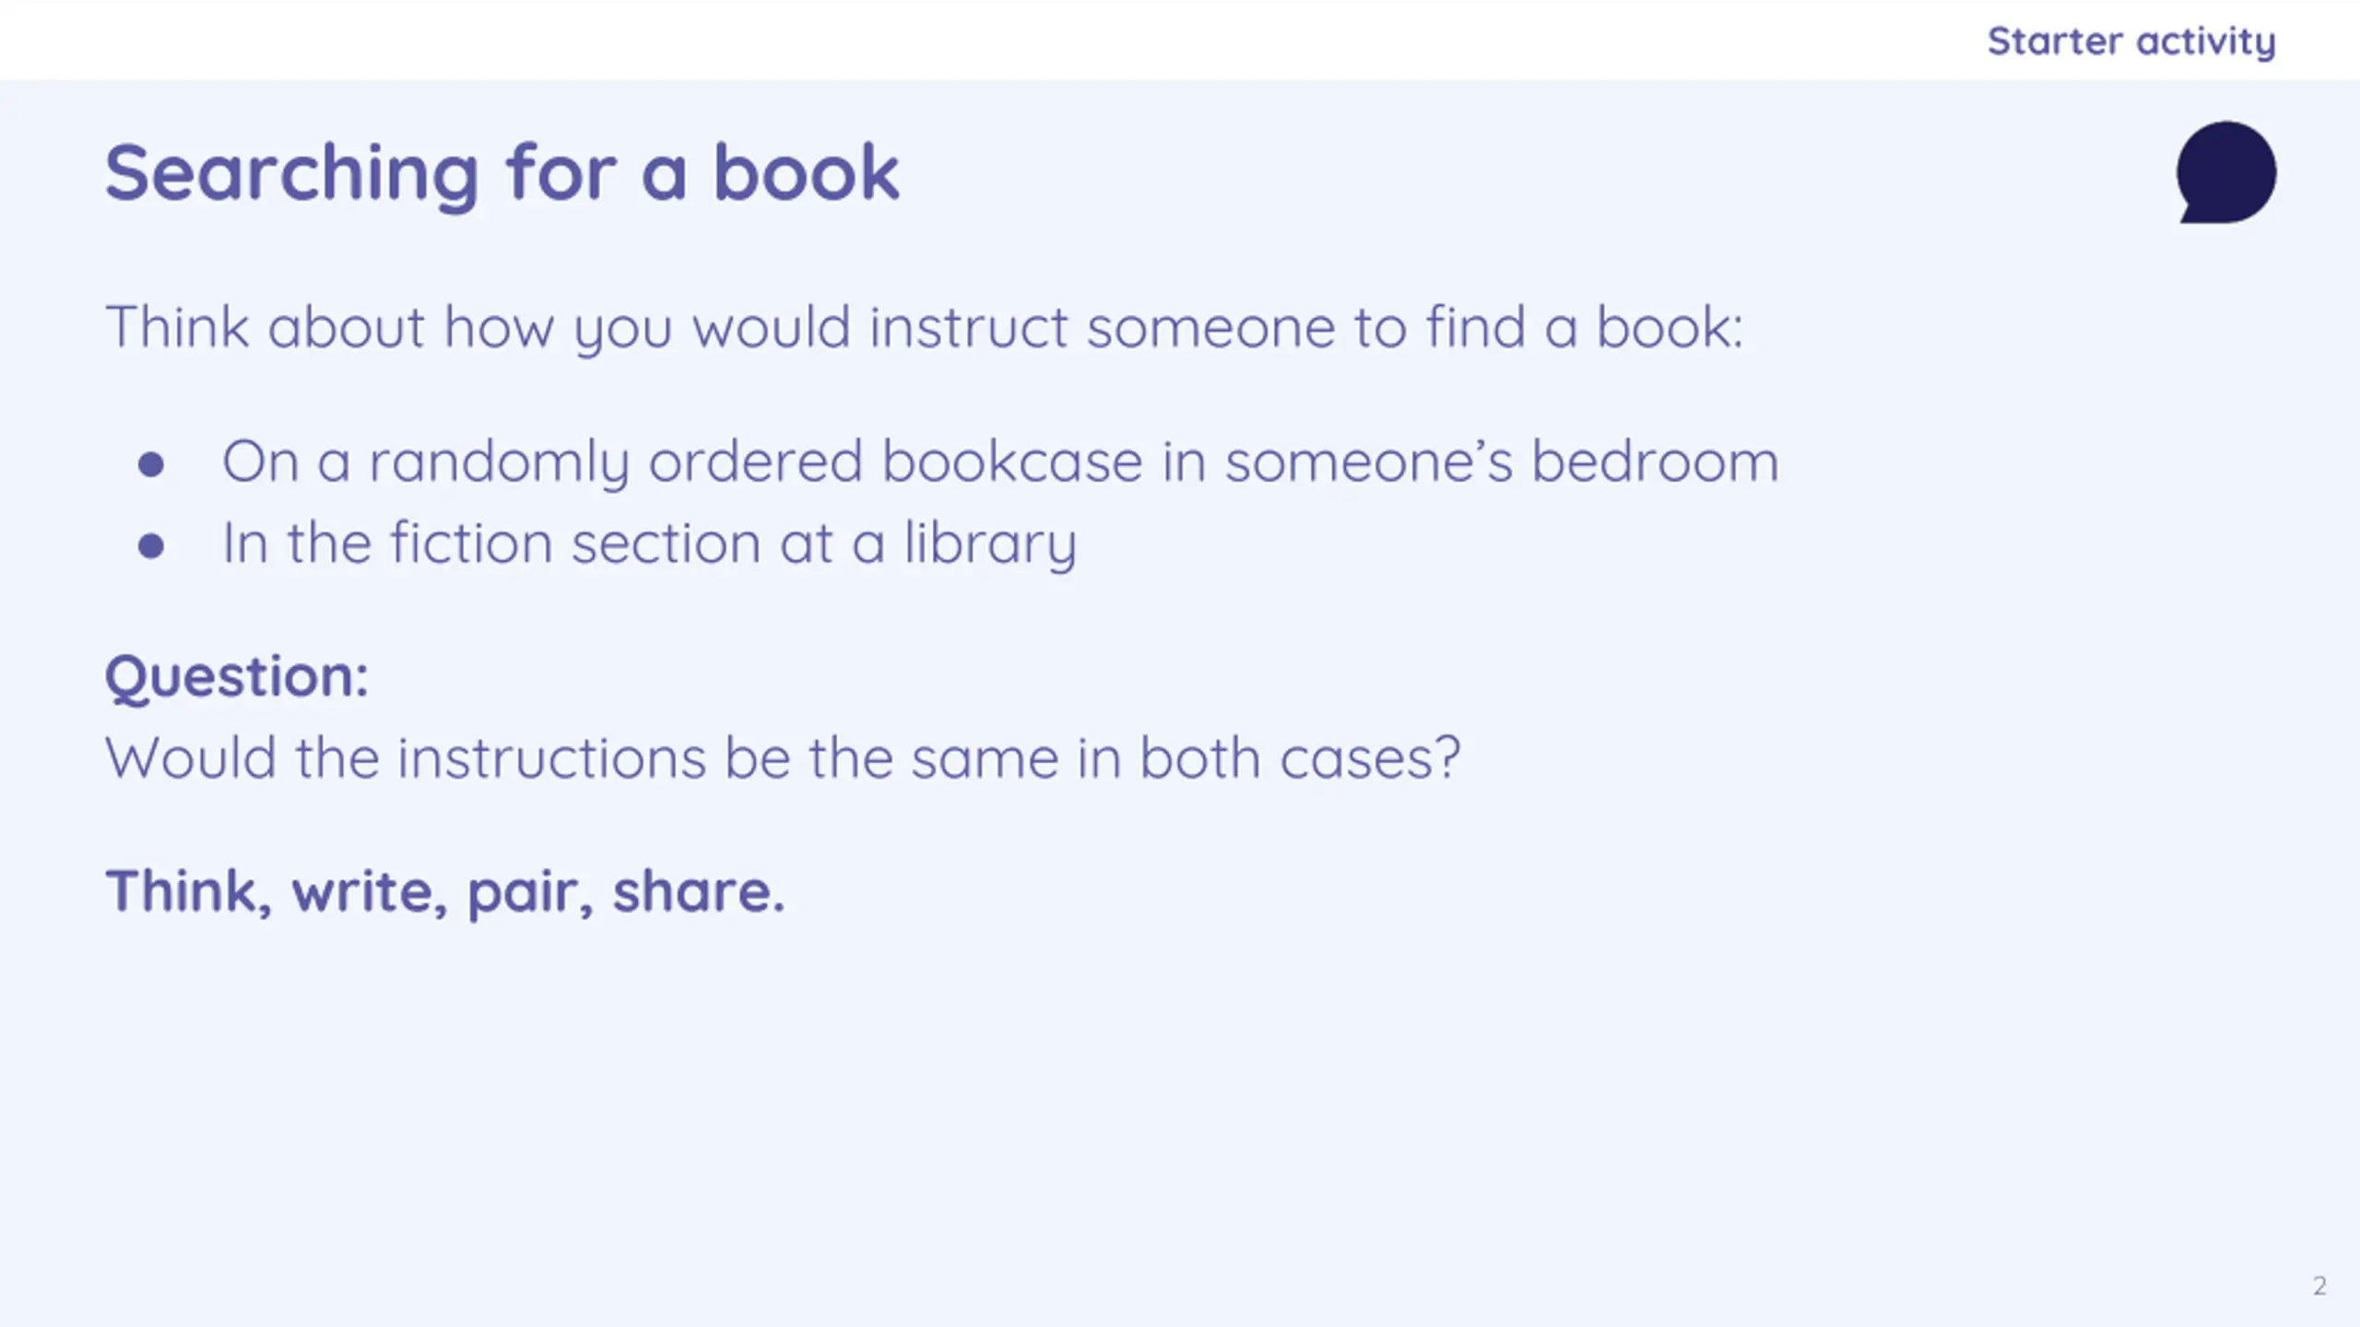Viewport: 2360px width, 1327px height.
Task: Click the word 'book' in the title
Action: 807,172
